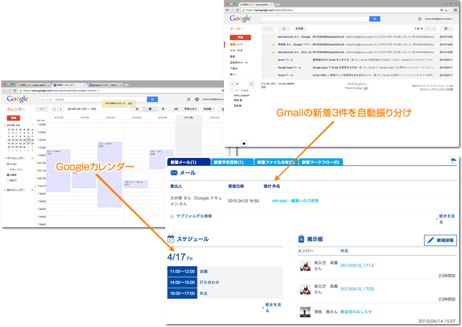Click the blue search button in Calendar window

click(152, 99)
